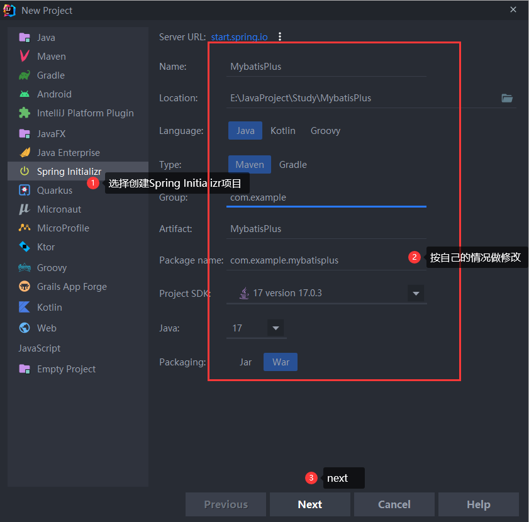The image size is (529, 522).
Task: Click the JavaFX folder icon
Action: (25, 133)
